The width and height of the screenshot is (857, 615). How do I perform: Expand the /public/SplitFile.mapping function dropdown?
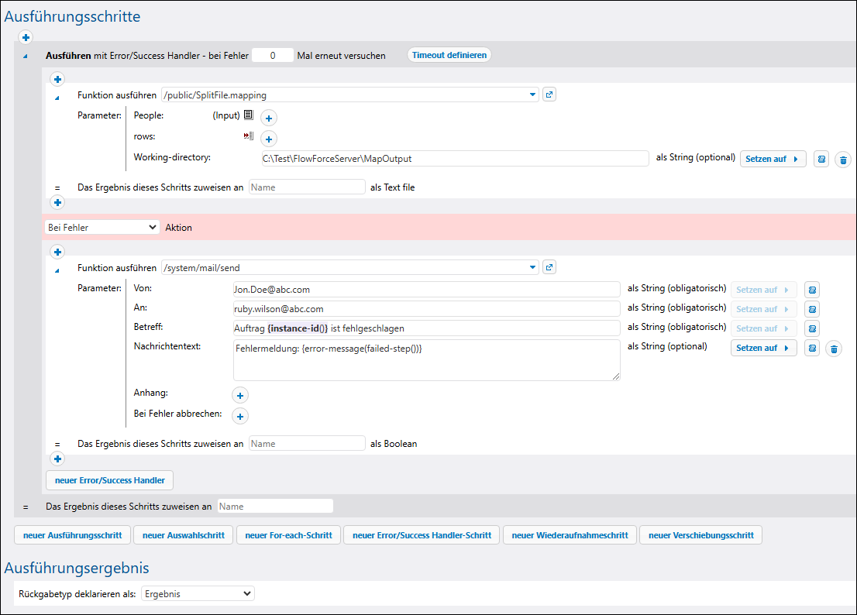532,94
